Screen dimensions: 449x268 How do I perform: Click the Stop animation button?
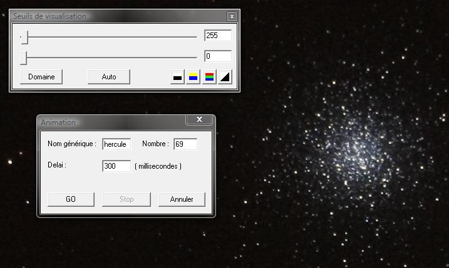pyautogui.click(x=126, y=199)
